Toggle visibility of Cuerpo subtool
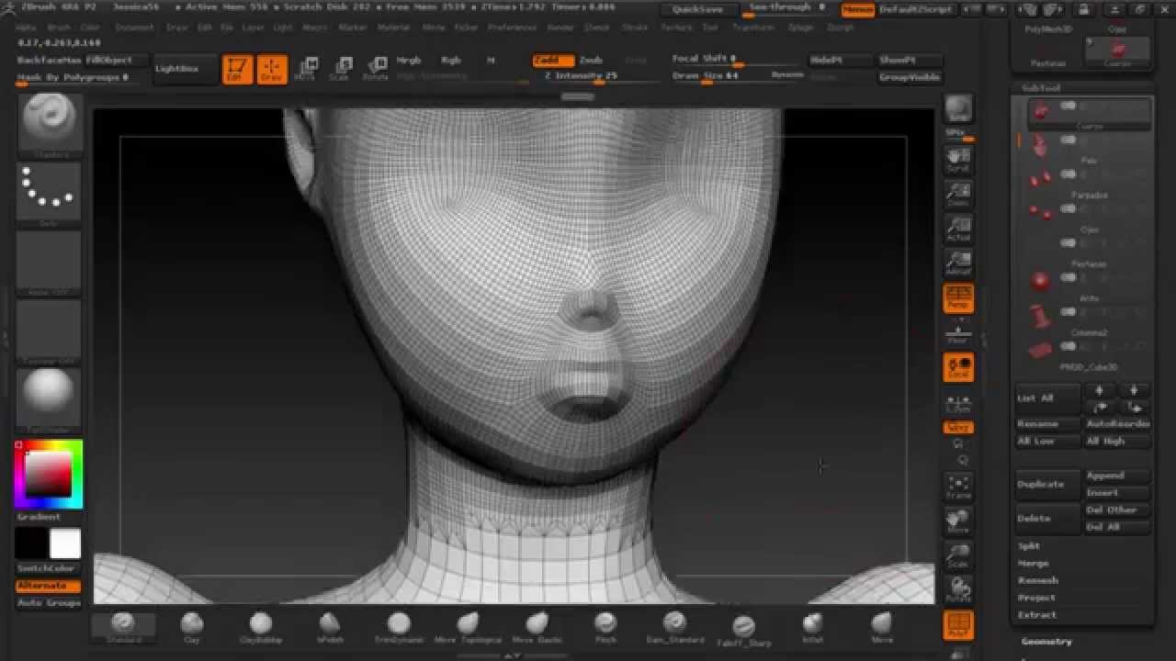This screenshot has height=661, width=1176. [1068, 106]
